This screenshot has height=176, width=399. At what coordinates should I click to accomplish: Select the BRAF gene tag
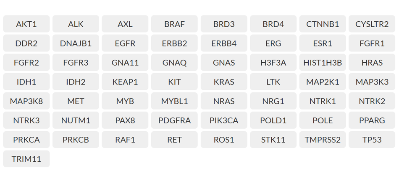click(174, 24)
